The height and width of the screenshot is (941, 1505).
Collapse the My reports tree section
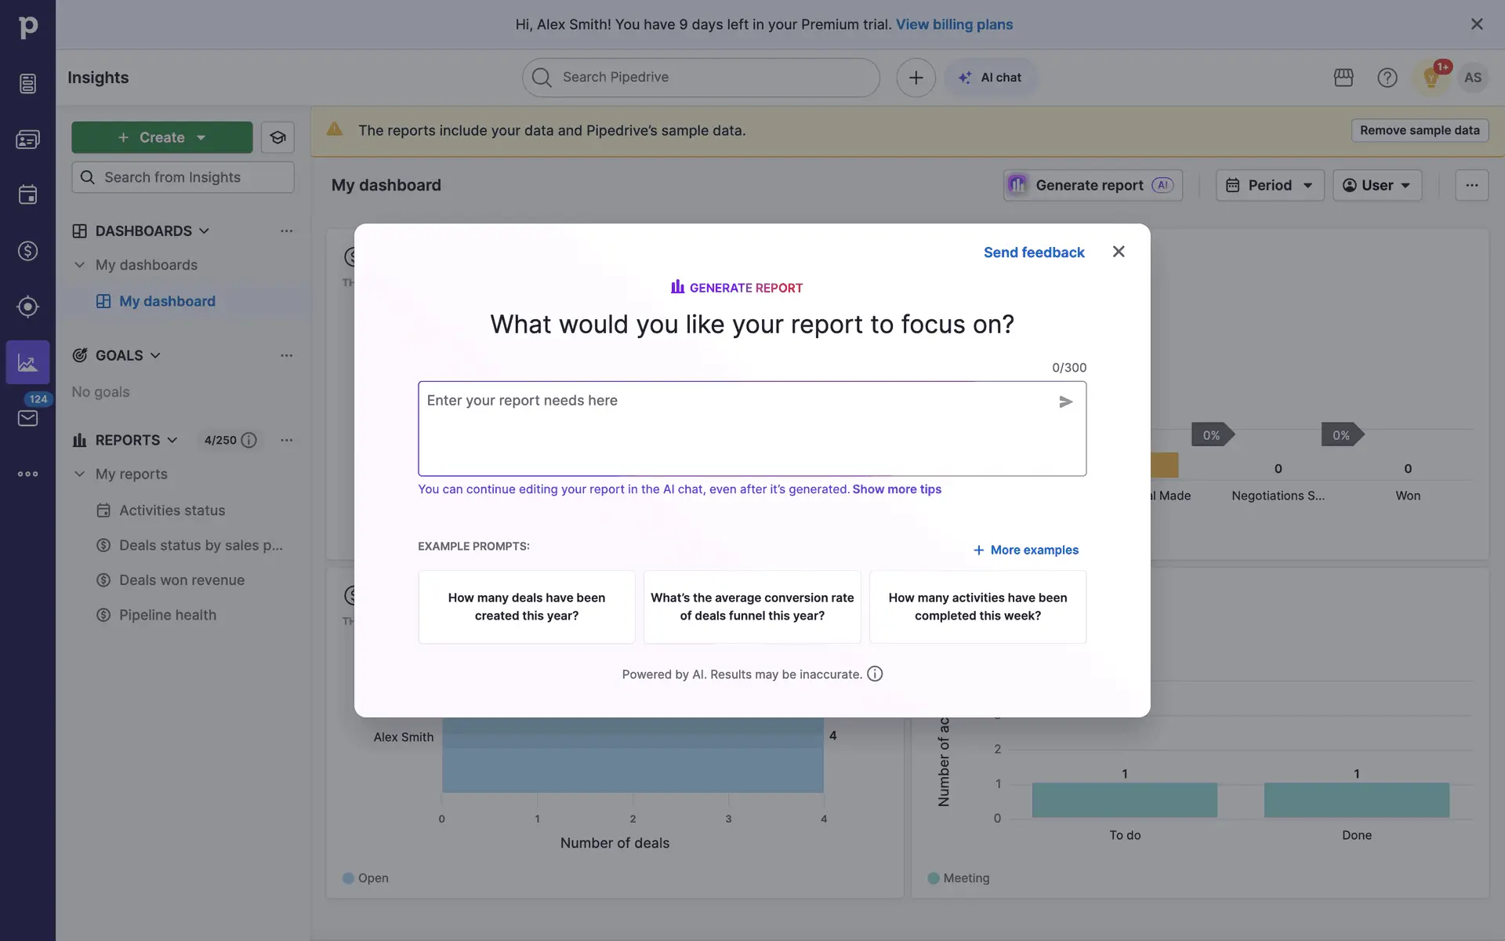pyautogui.click(x=79, y=474)
